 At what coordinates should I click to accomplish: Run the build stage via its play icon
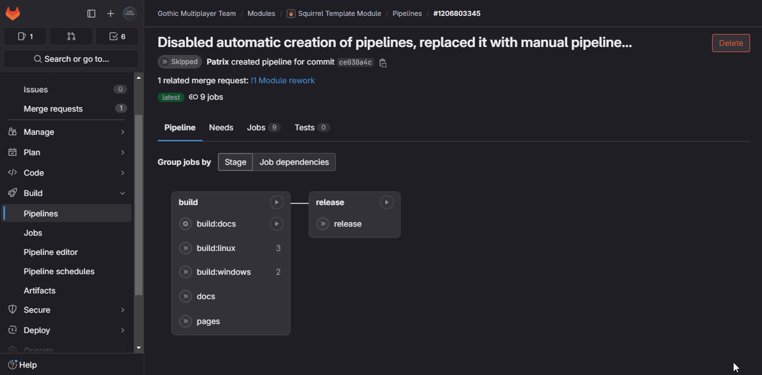[x=276, y=202]
